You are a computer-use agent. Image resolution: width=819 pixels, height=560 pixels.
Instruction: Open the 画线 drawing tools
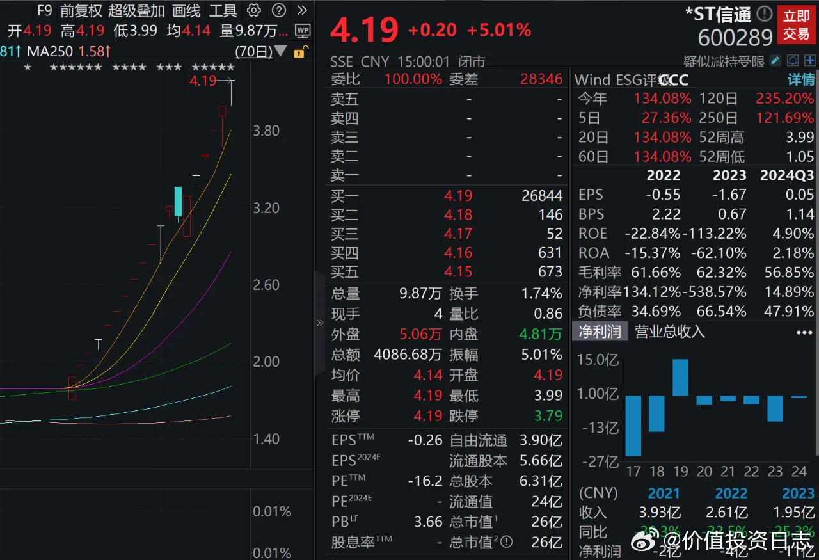pyautogui.click(x=186, y=10)
